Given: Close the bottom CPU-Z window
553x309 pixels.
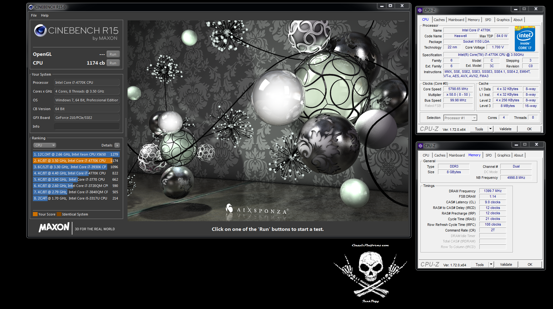Looking at the screenshot, I should pyautogui.click(x=536, y=145).
